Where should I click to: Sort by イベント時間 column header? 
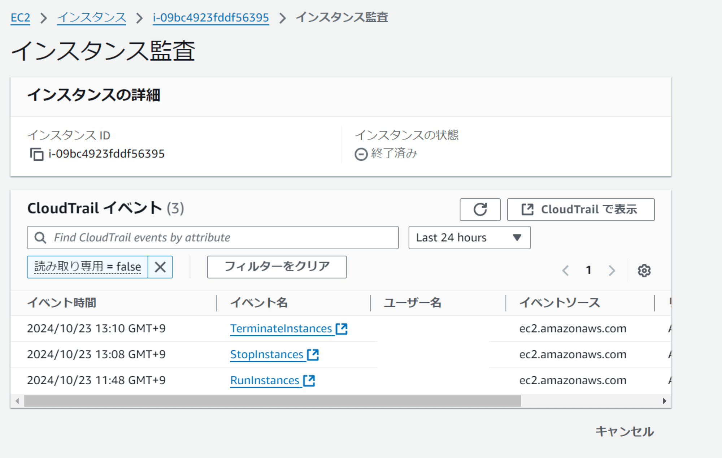(x=62, y=303)
